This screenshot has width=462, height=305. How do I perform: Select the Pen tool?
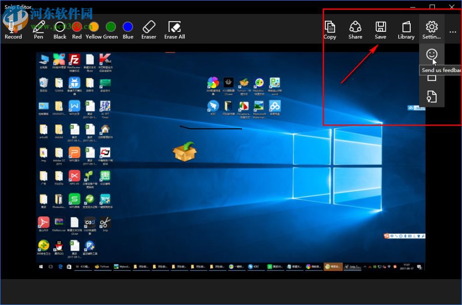pos(38,30)
